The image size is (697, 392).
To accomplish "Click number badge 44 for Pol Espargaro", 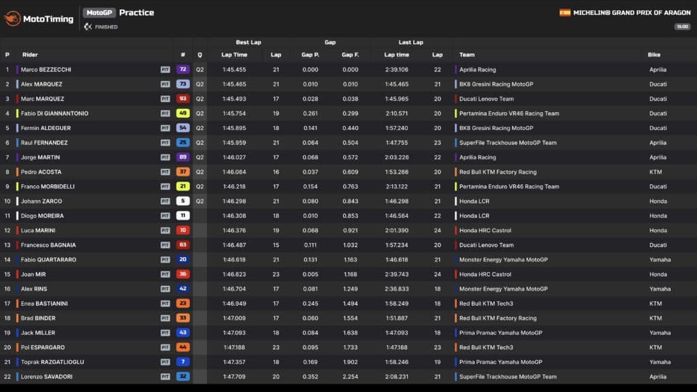I will [x=182, y=347].
